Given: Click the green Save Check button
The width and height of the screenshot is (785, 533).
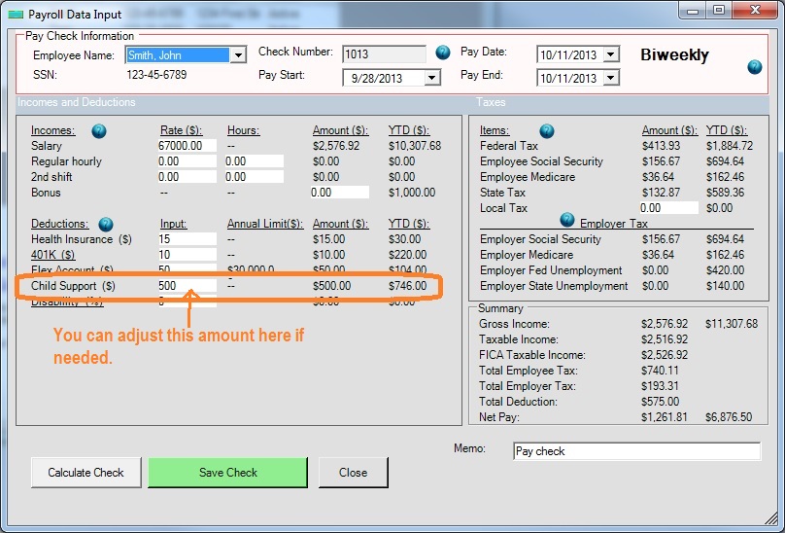Looking at the screenshot, I should pos(227,473).
